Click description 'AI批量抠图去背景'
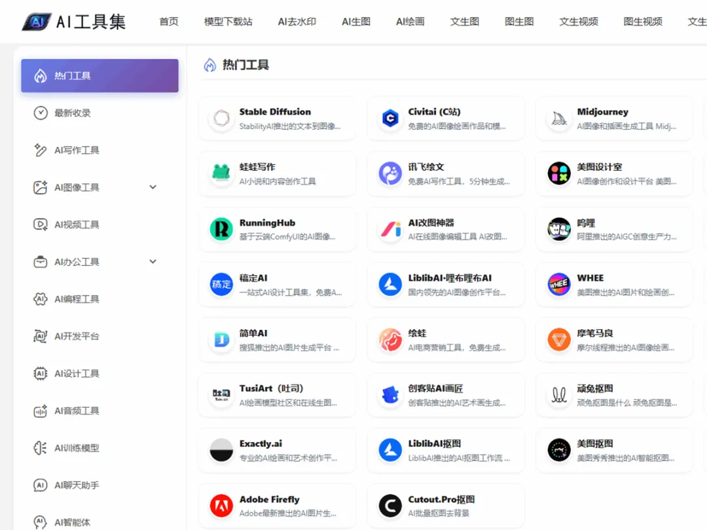This screenshot has height=530, width=707. pos(439,513)
